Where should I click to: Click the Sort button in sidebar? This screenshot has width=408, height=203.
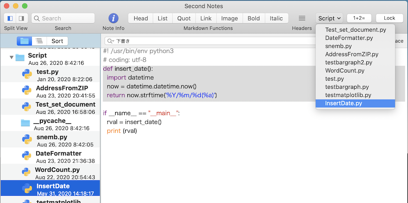coord(57,41)
